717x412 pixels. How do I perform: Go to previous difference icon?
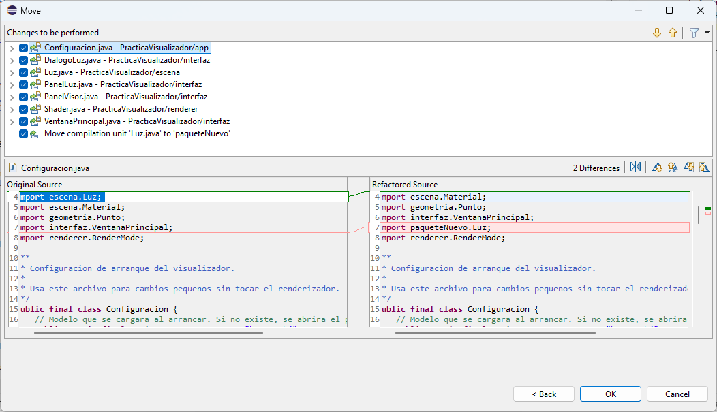click(x=673, y=167)
